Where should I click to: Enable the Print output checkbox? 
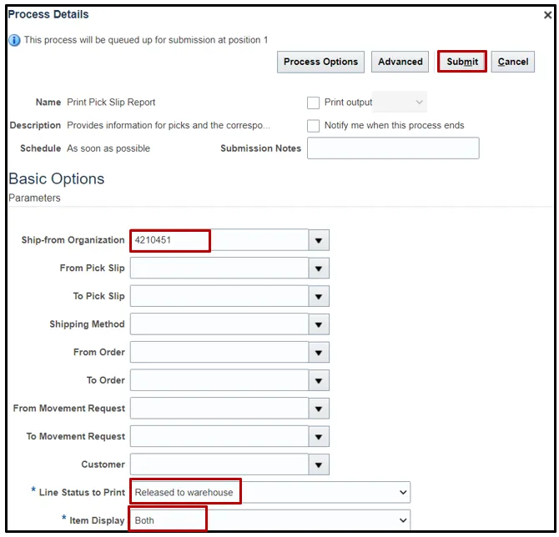point(314,103)
